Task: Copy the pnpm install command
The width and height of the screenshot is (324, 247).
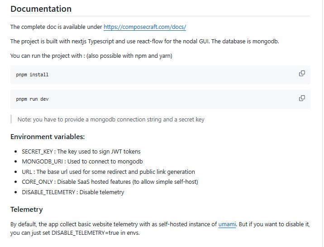Action: pyautogui.click(x=302, y=74)
